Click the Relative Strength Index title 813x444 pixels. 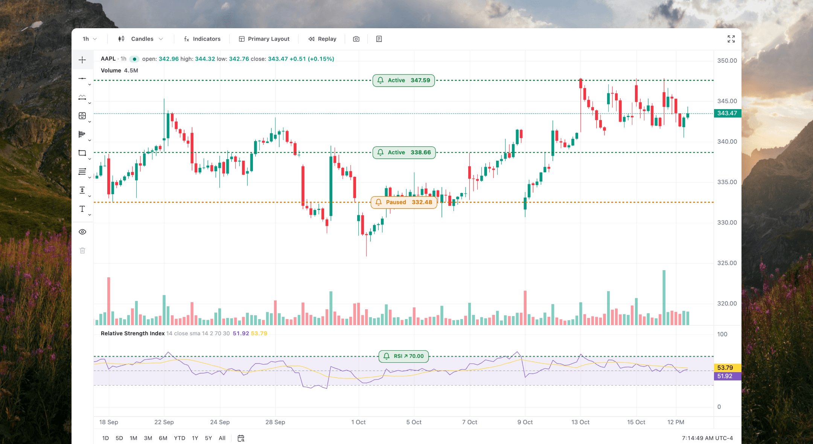point(132,333)
